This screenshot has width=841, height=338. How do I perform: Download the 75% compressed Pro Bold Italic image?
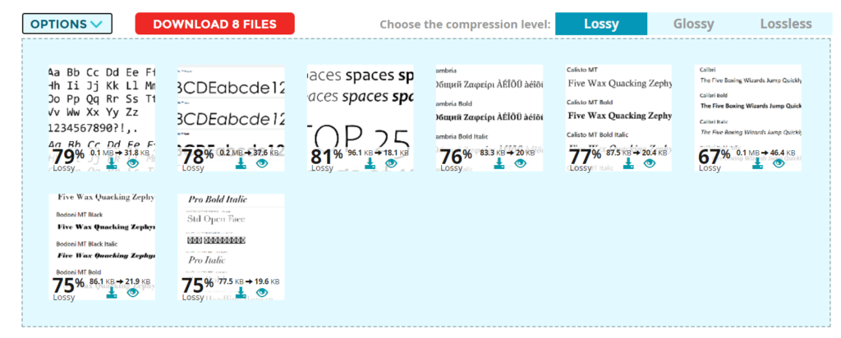[x=241, y=293]
